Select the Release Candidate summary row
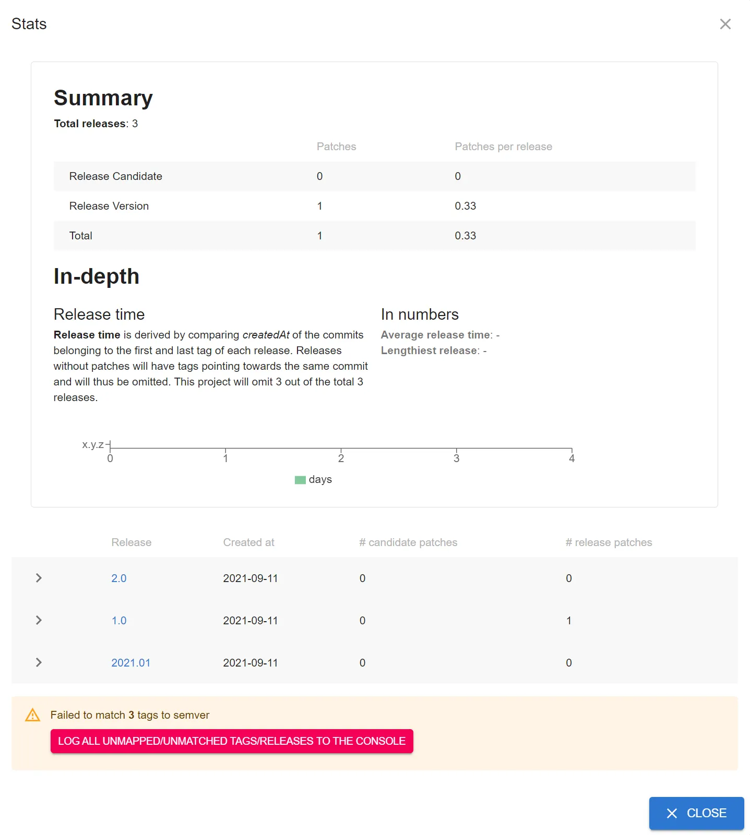This screenshot has height=835, width=750. (x=115, y=176)
